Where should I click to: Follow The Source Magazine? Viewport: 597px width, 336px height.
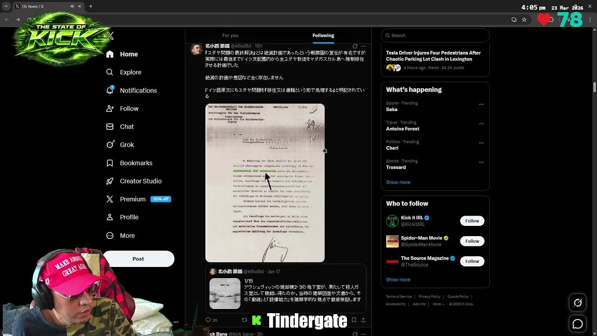[472, 261]
